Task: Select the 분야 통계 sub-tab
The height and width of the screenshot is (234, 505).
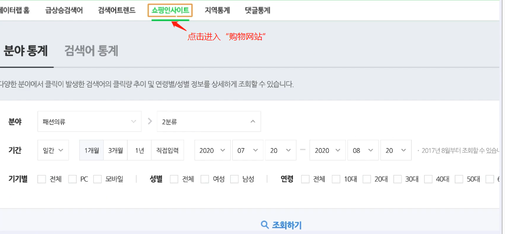Action: click(25, 51)
